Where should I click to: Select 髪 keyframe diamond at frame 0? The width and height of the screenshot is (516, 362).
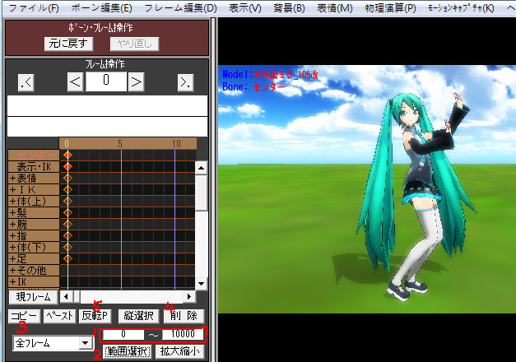(67, 212)
